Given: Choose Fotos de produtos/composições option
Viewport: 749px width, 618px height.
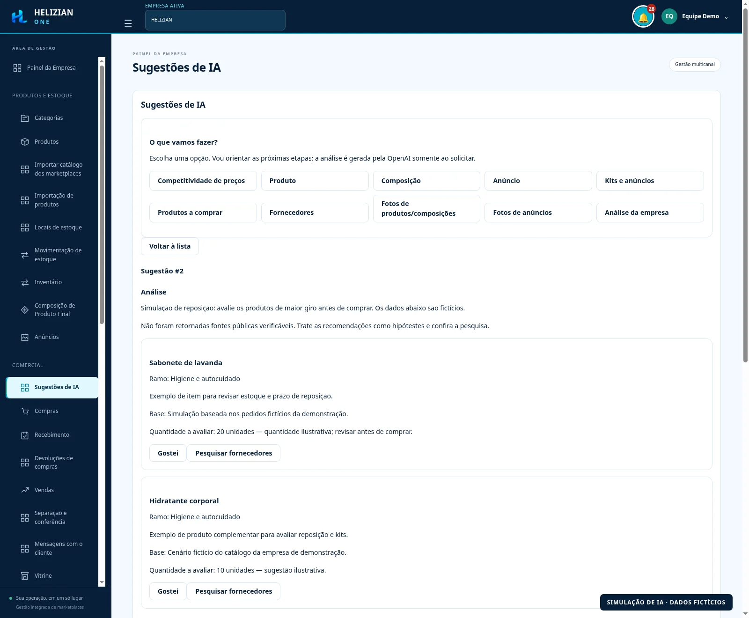Looking at the screenshot, I should pos(426,208).
